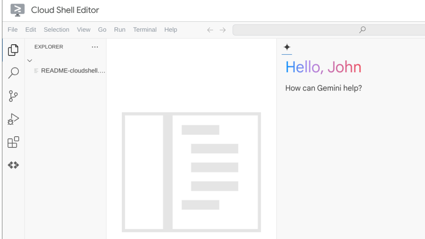The width and height of the screenshot is (425, 239).
Task: Open the Explorer view in the activity bar
Action: [x=13, y=50]
